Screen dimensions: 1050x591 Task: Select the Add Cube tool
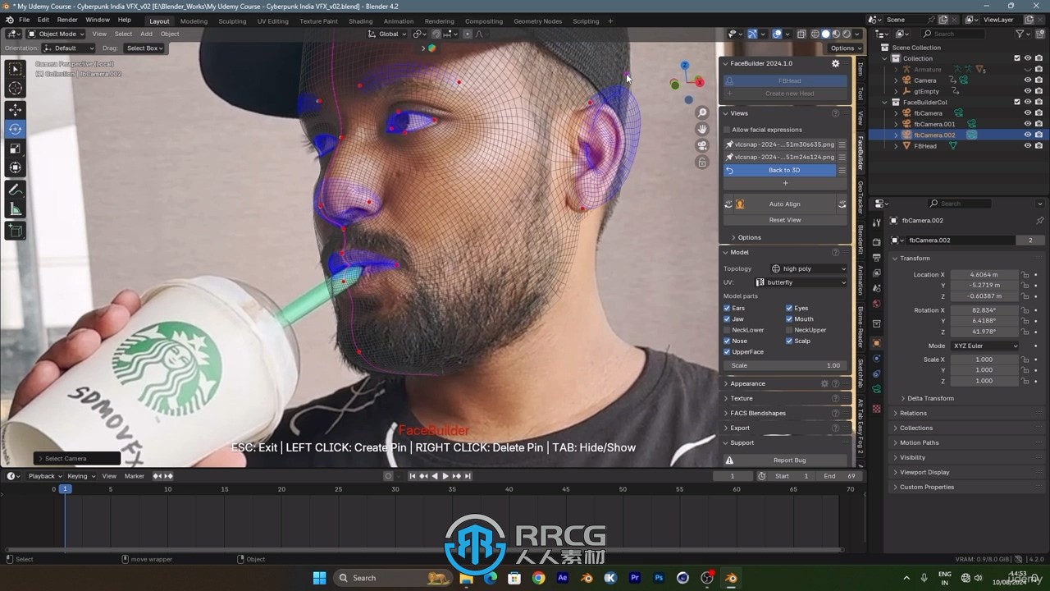[x=16, y=231]
